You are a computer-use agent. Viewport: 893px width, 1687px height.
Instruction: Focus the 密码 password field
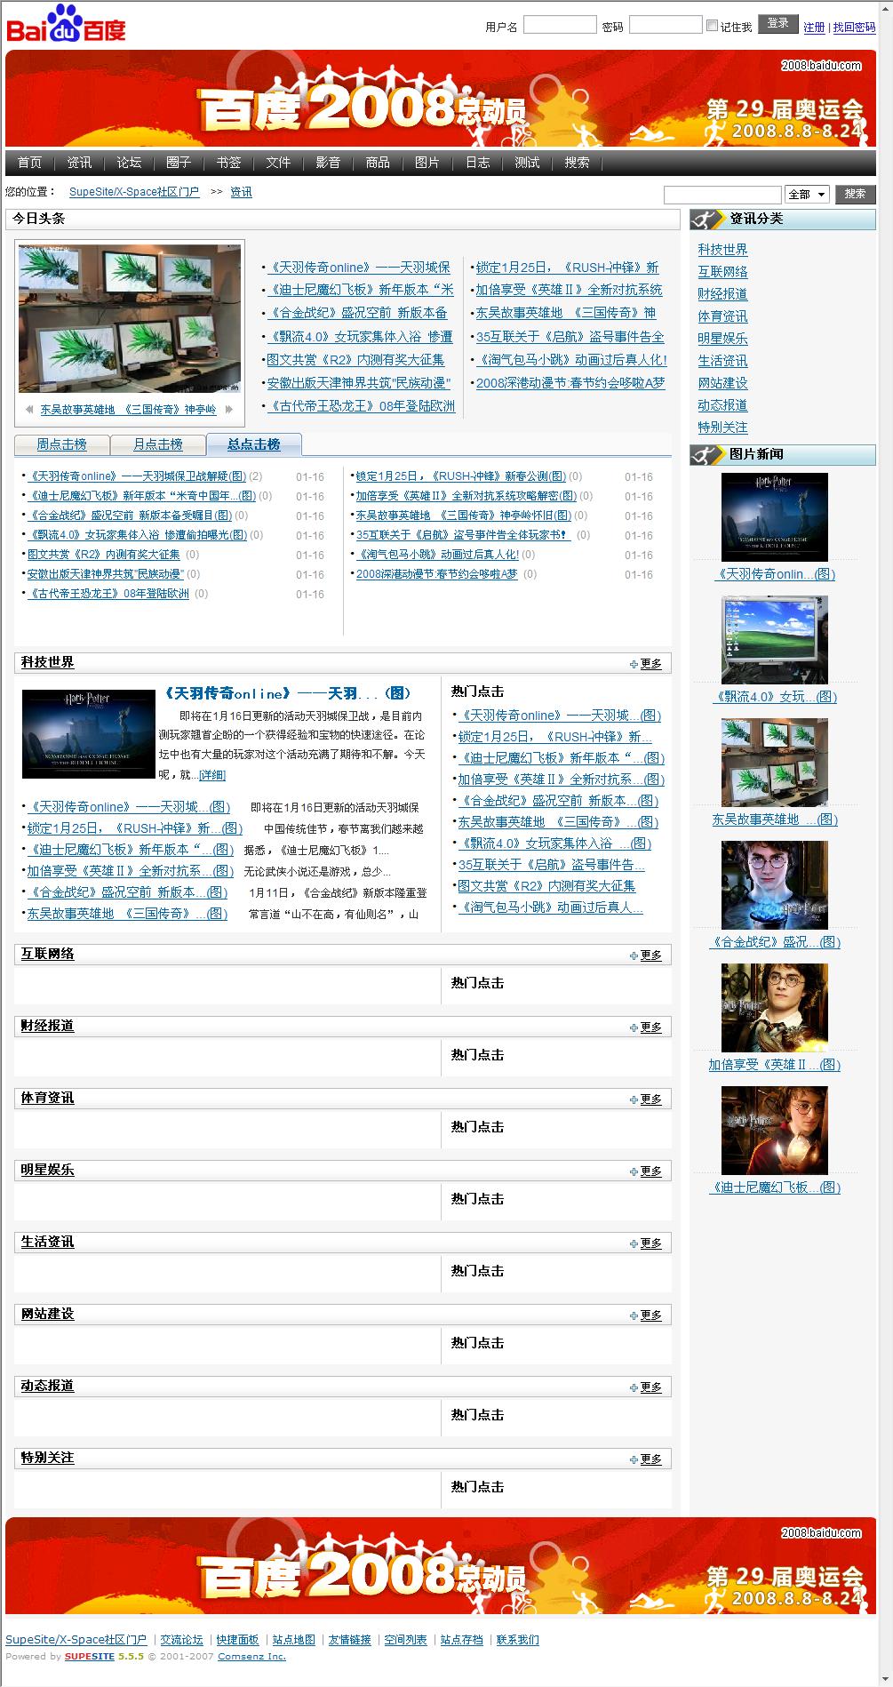point(666,25)
